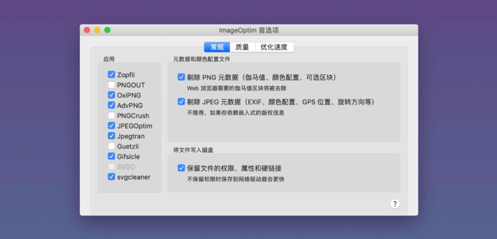Enable the PNGOUT checkbox

point(112,85)
